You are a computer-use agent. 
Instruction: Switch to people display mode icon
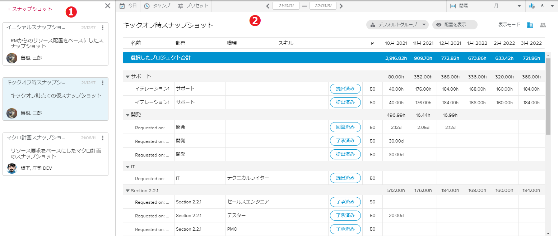click(543, 25)
